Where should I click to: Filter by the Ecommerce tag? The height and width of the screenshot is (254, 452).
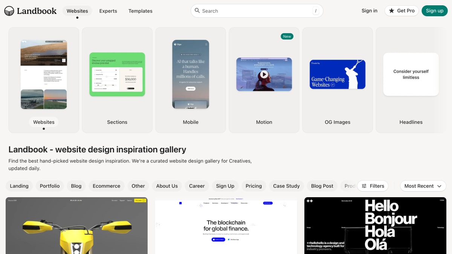coord(107,186)
